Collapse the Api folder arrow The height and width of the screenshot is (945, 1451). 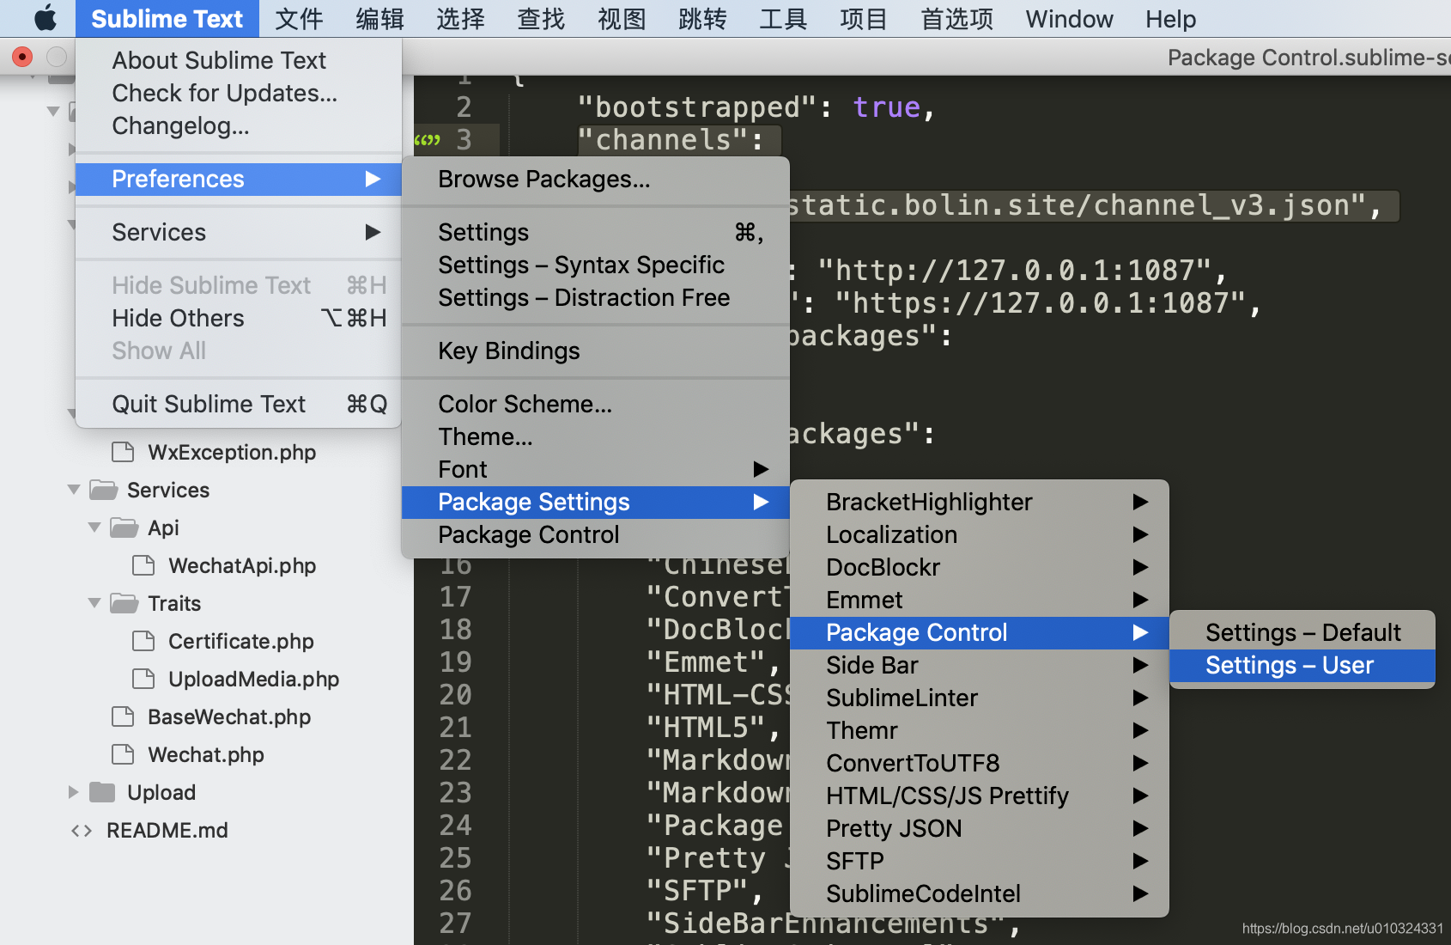coord(94,527)
